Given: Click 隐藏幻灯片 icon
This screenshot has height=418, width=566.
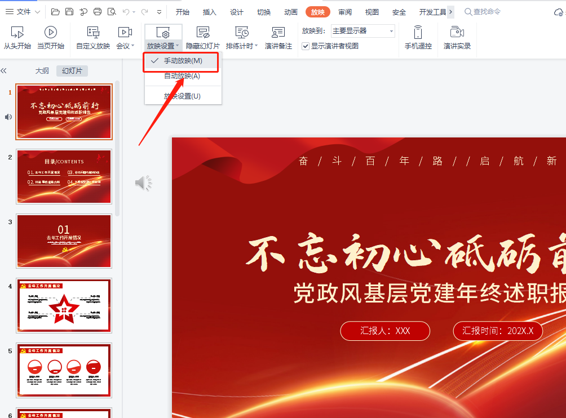Looking at the screenshot, I should (x=203, y=33).
